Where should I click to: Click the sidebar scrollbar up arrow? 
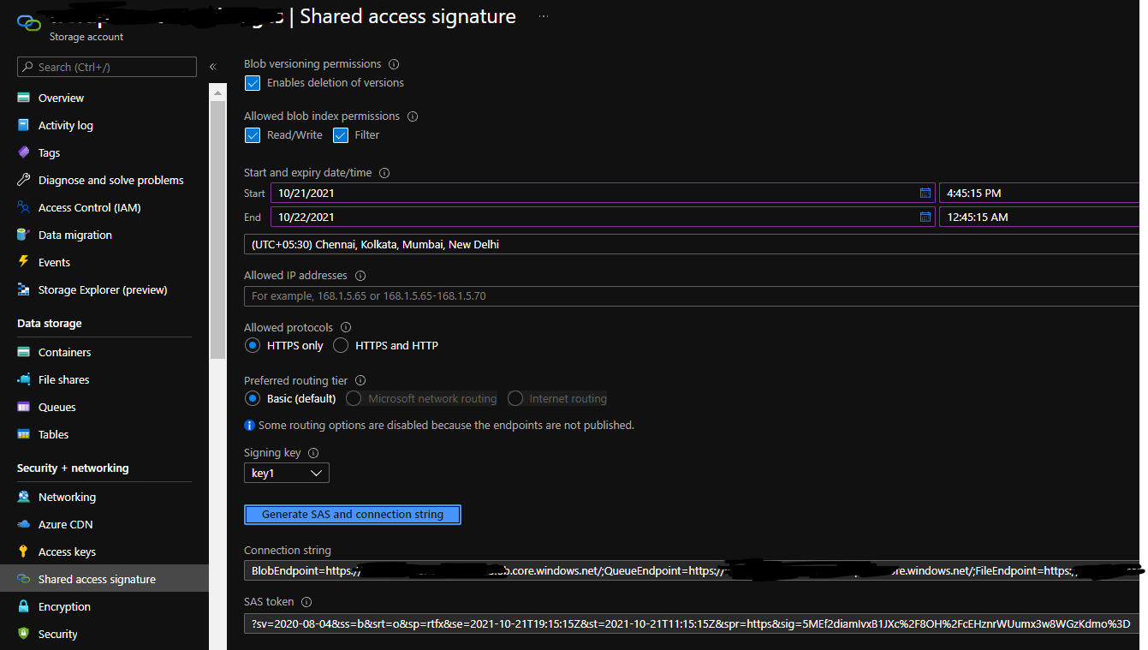(x=217, y=92)
